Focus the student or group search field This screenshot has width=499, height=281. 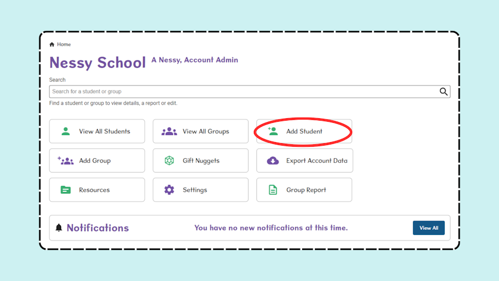click(249, 92)
